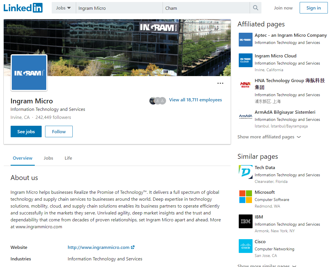Click the HNA Technology Group logo
This screenshot has width=335, height=267.
(245, 85)
